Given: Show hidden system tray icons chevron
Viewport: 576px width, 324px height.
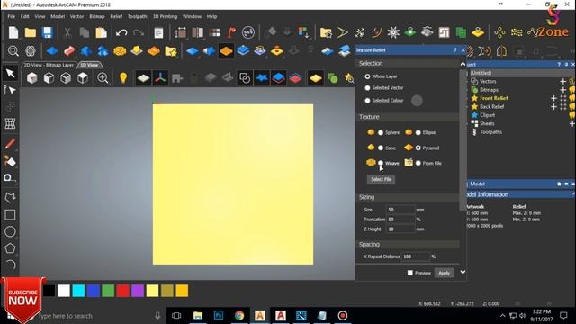Looking at the screenshot, I should click(x=502, y=316).
